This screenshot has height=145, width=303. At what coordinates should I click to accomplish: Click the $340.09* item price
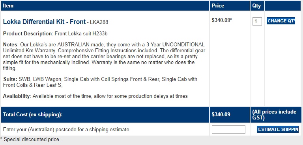pyautogui.click(x=222, y=20)
